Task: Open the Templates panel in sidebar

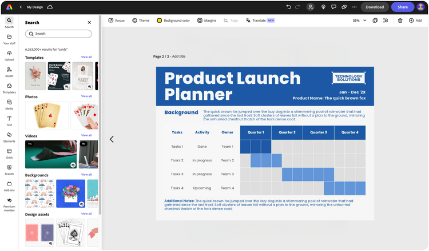Action: 9,88
